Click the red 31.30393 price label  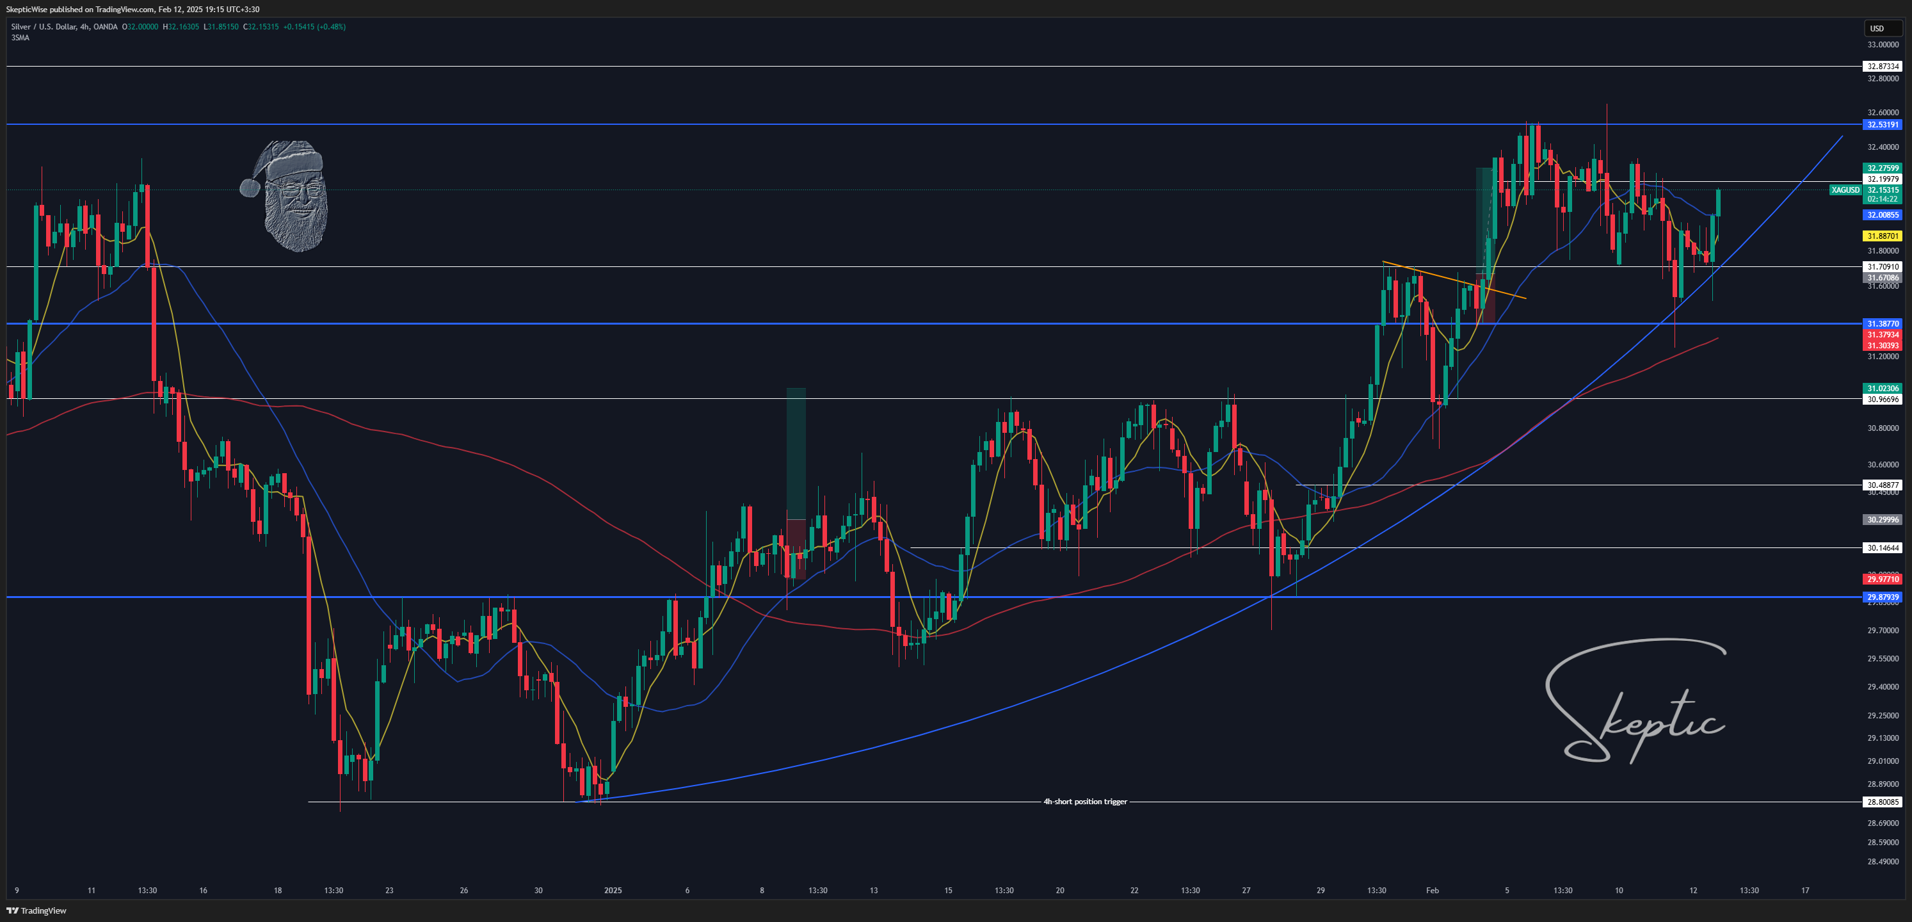point(1883,345)
